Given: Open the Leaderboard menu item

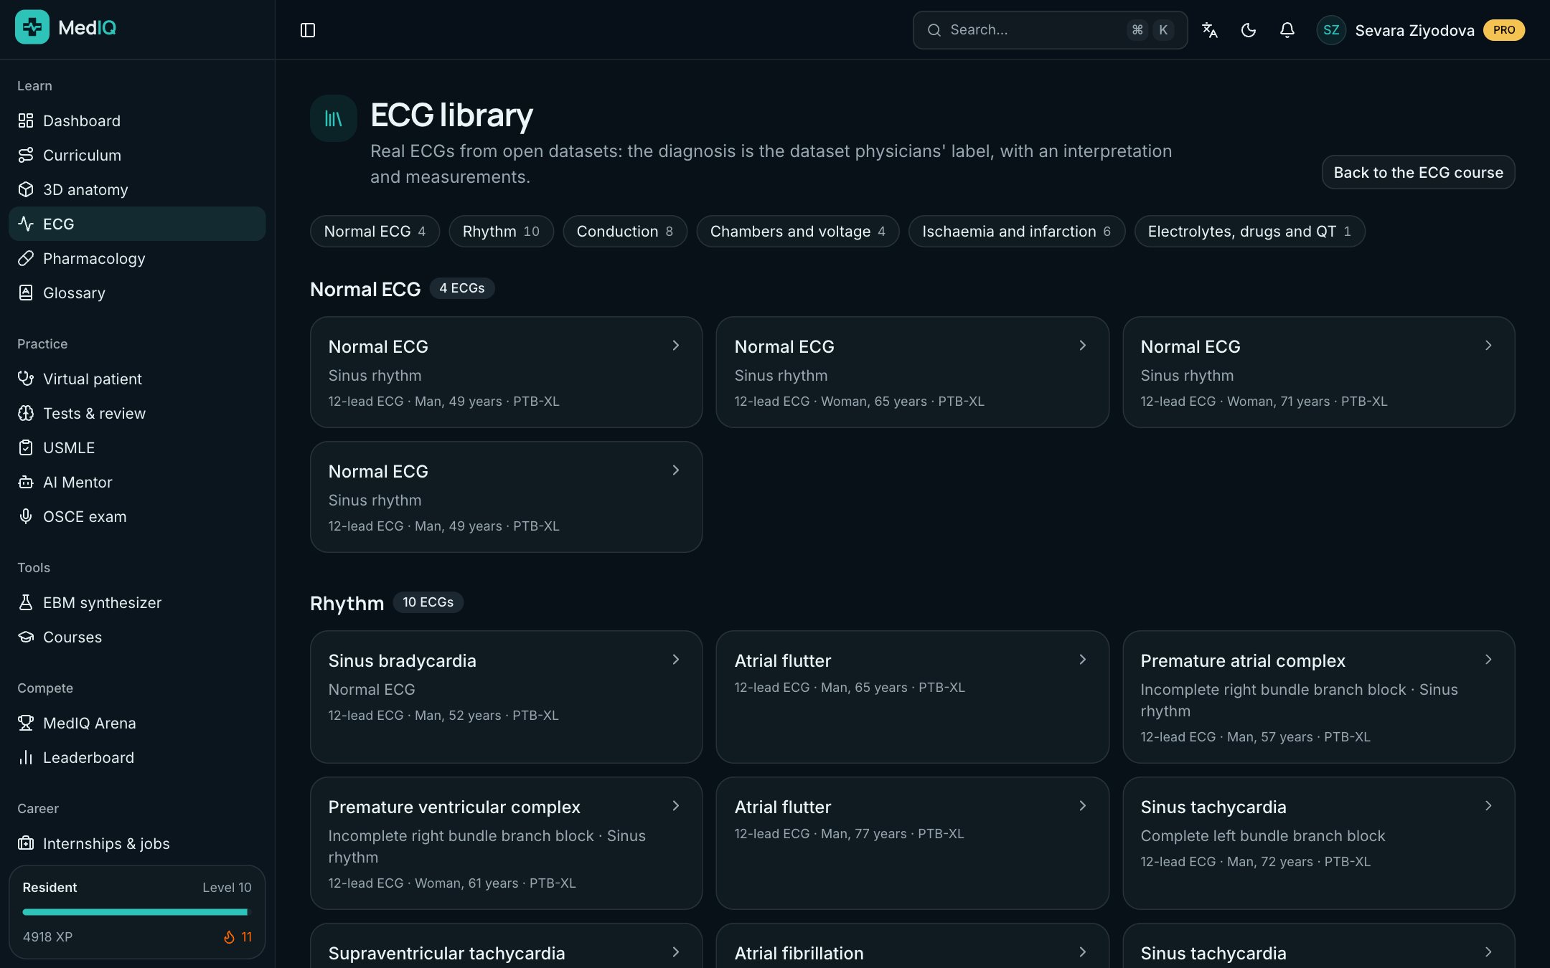Looking at the screenshot, I should pos(137,757).
